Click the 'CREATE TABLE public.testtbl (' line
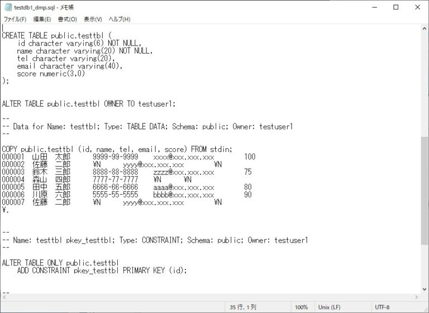 [57, 36]
